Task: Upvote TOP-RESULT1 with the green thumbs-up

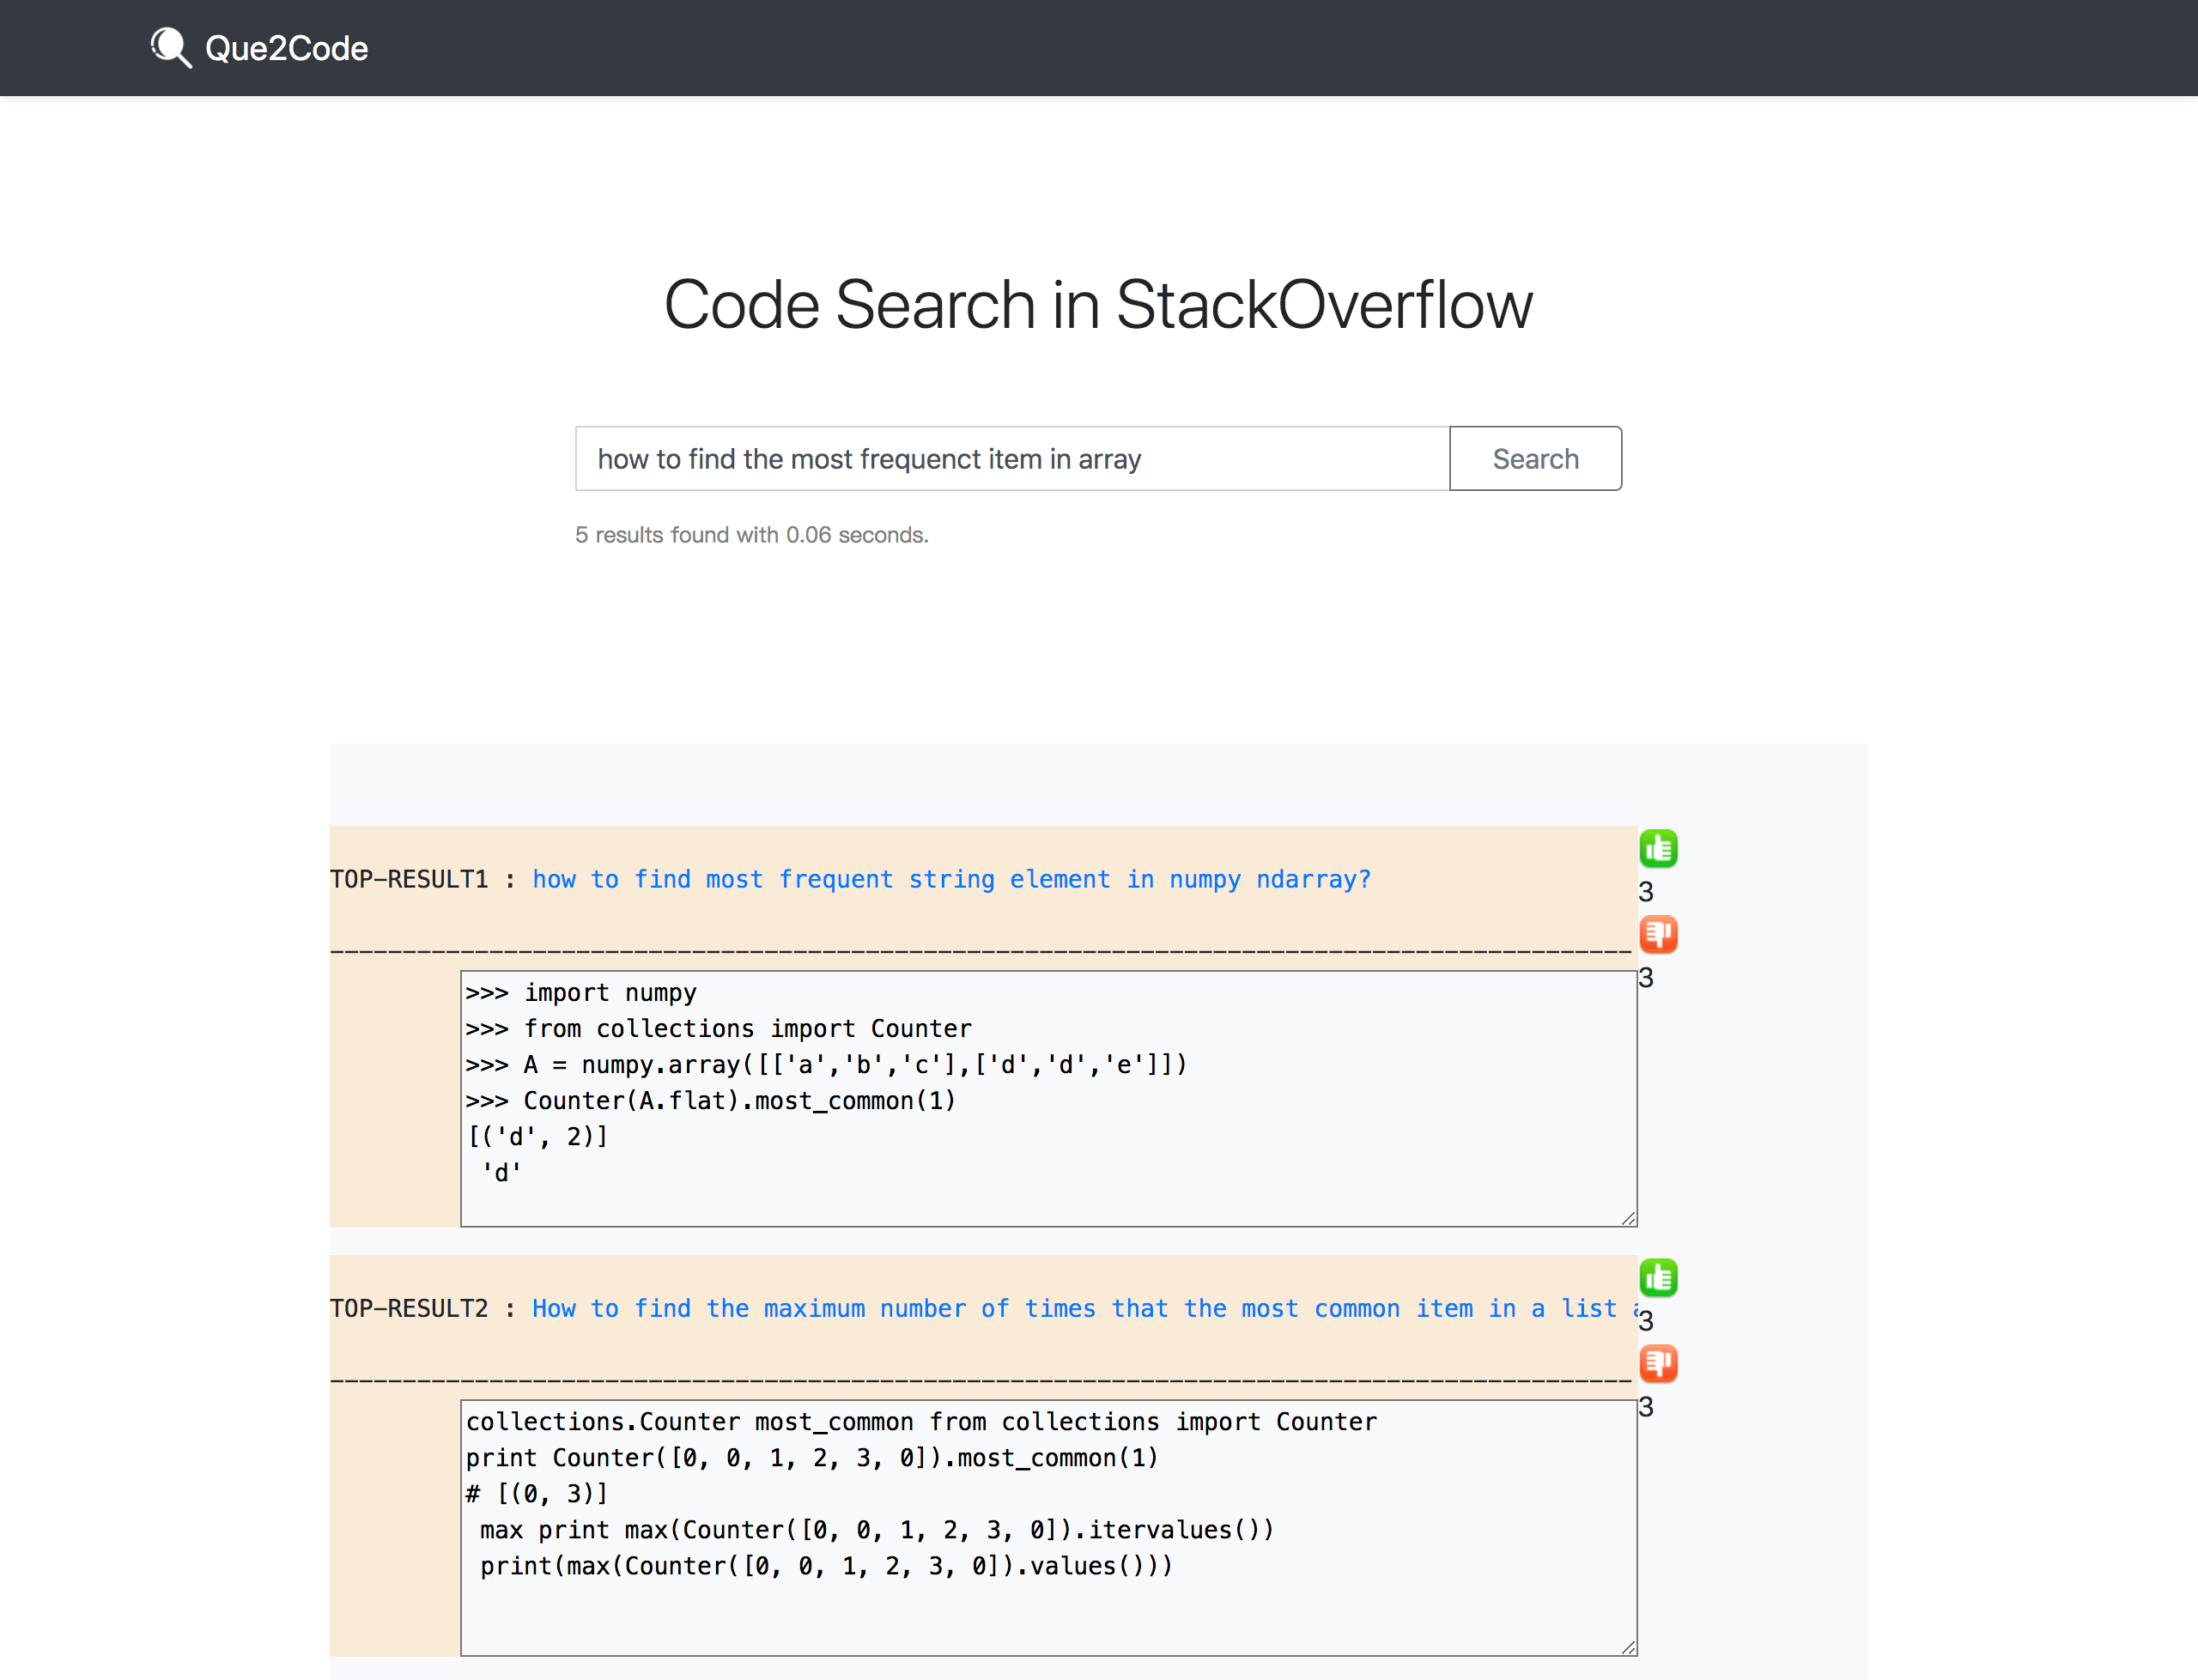Action: tap(1658, 849)
